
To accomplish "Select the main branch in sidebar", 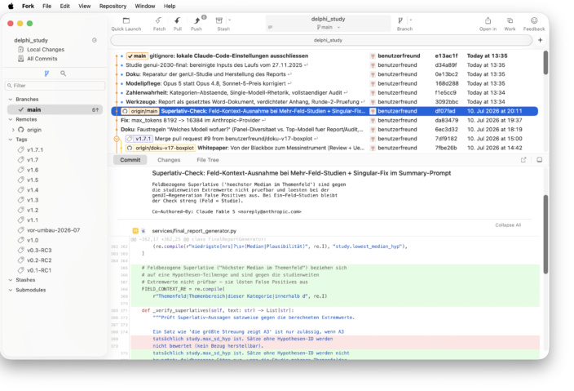I will pos(55,109).
